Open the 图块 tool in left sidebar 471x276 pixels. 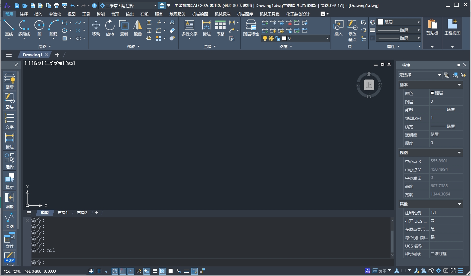(10, 101)
